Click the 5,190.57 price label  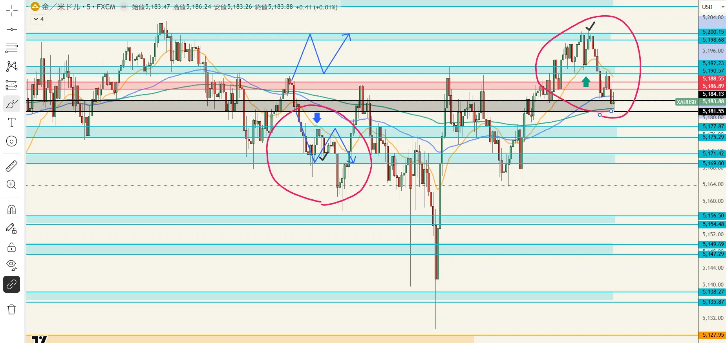[713, 71]
